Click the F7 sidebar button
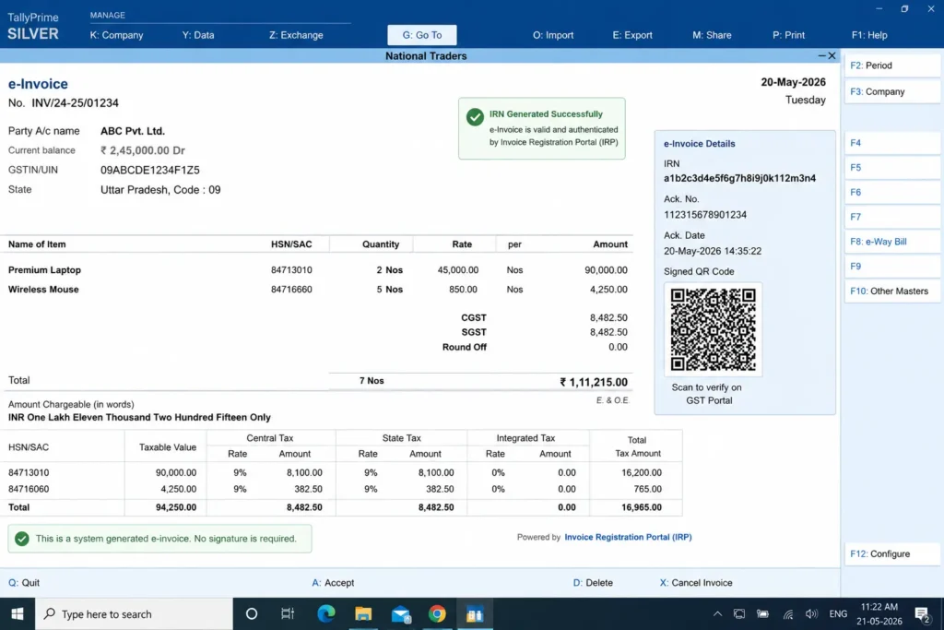The height and width of the screenshot is (630, 944). click(892, 217)
